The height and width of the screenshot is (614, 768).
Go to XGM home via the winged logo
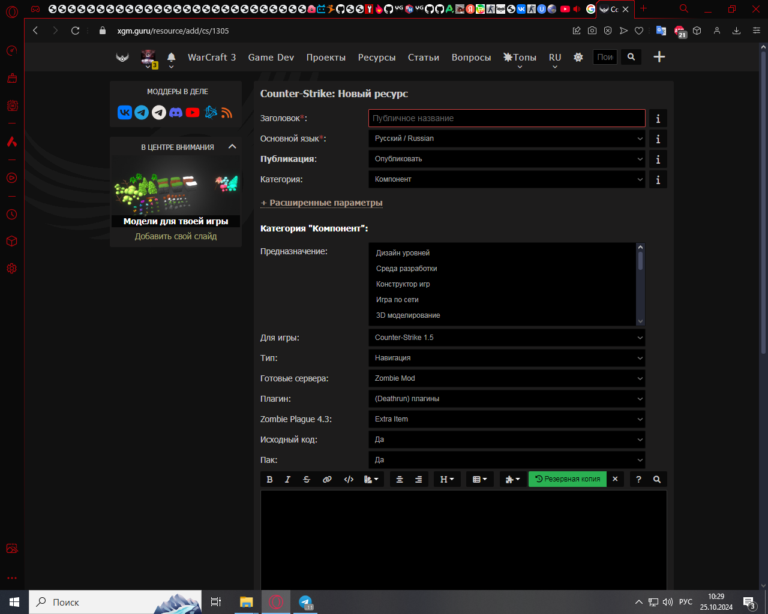tap(122, 58)
